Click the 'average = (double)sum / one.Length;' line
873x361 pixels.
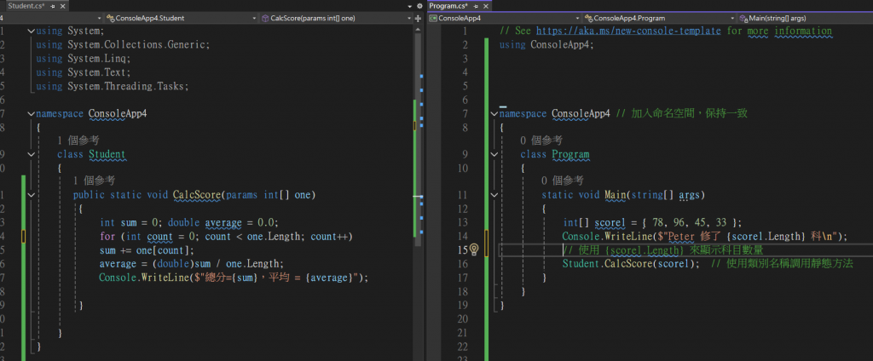tap(192, 264)
